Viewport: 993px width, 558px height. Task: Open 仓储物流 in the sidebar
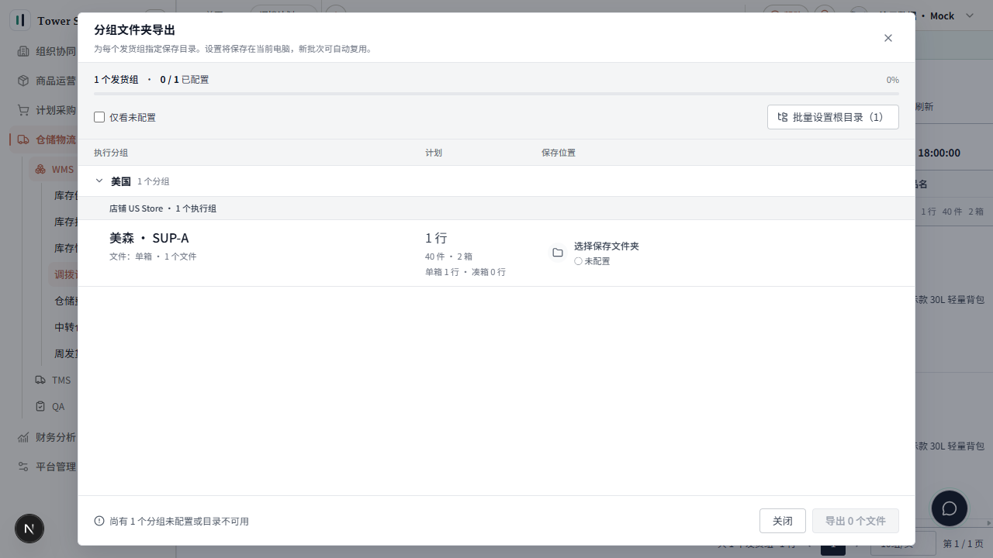point(56,139)
